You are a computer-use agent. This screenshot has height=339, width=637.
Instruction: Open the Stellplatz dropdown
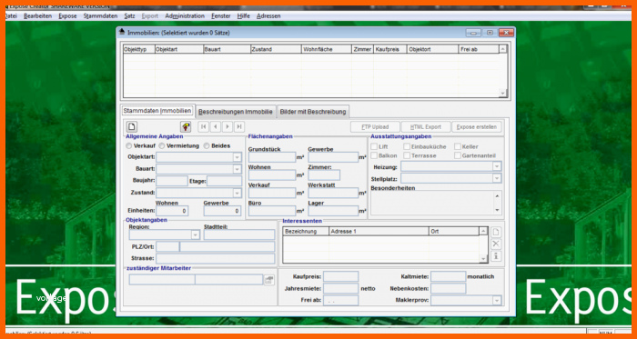tap(497, 178)
